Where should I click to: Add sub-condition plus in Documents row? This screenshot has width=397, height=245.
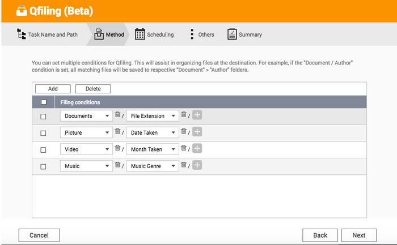(197, 115)
